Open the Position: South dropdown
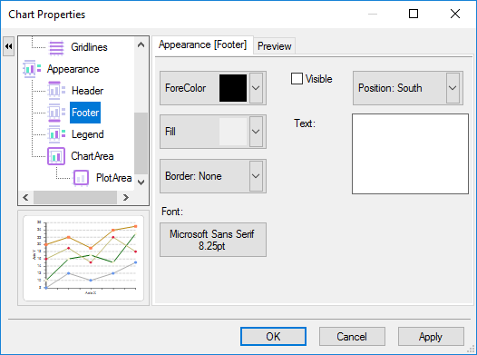The height and width of the screenshot is (355, 477). point(453,88)
